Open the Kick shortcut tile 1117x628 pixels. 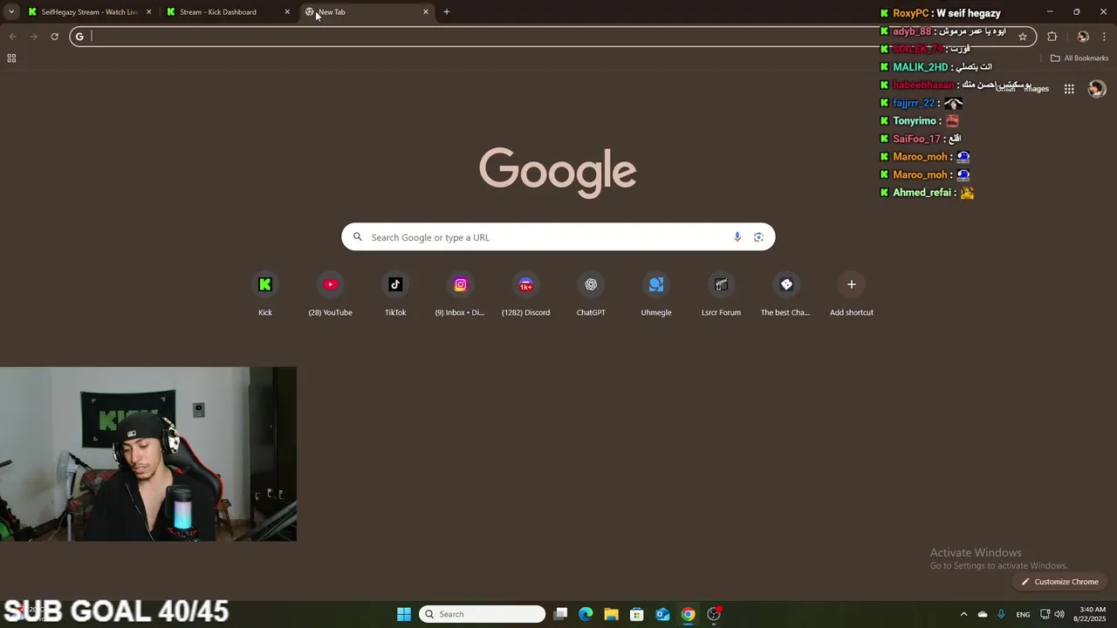coord(265,295)
